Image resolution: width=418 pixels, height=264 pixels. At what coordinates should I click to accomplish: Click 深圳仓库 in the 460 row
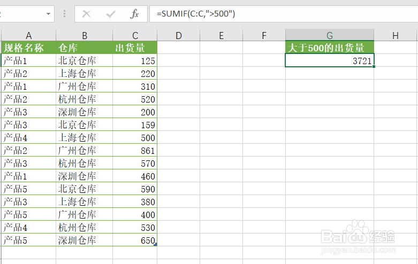77,176
